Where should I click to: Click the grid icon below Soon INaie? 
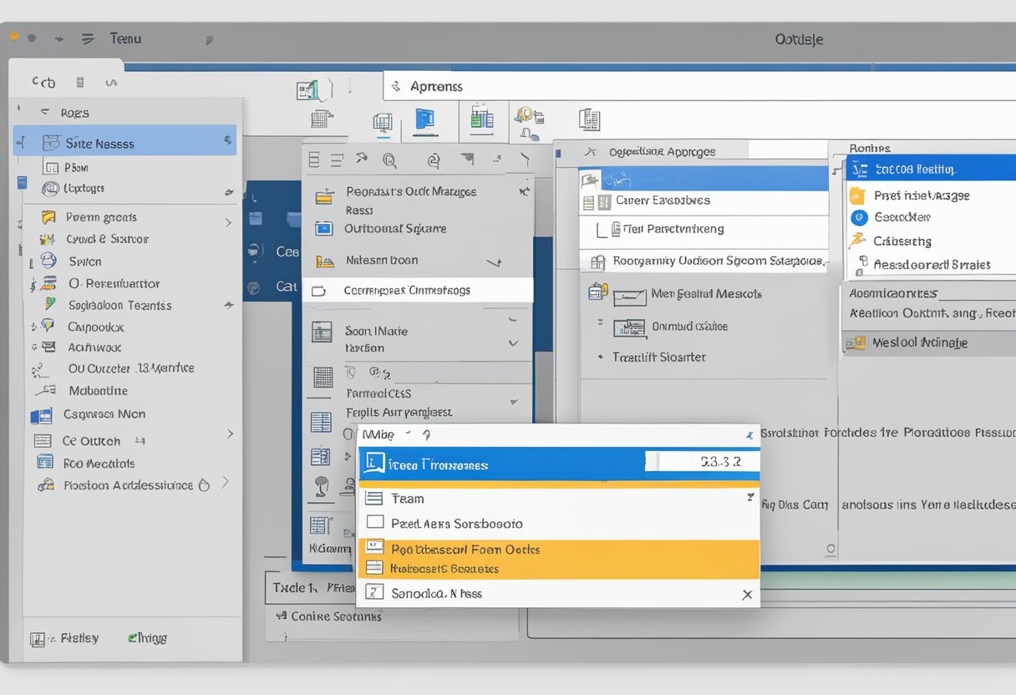tap(322, 377)
